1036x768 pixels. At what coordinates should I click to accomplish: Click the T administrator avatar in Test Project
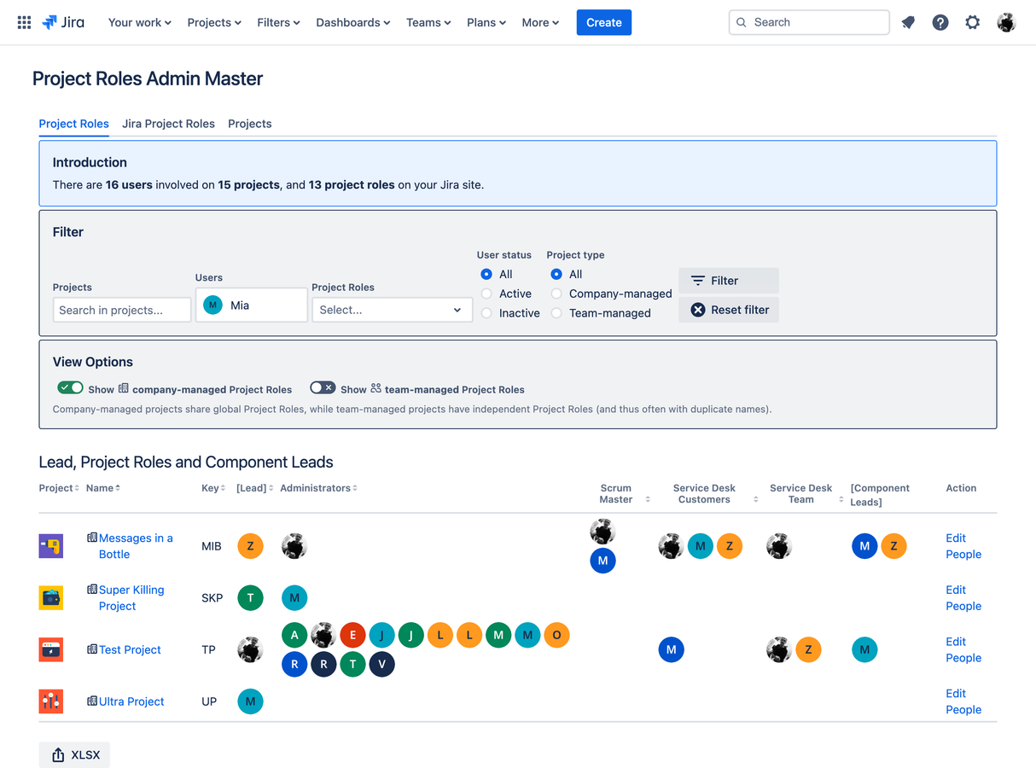point(352,664)
